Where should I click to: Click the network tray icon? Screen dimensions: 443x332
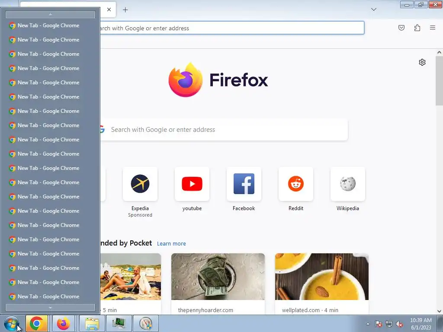click(389, 324)
